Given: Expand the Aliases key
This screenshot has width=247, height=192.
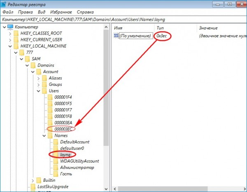Looking at the screenshot, I should pos(38,78).
